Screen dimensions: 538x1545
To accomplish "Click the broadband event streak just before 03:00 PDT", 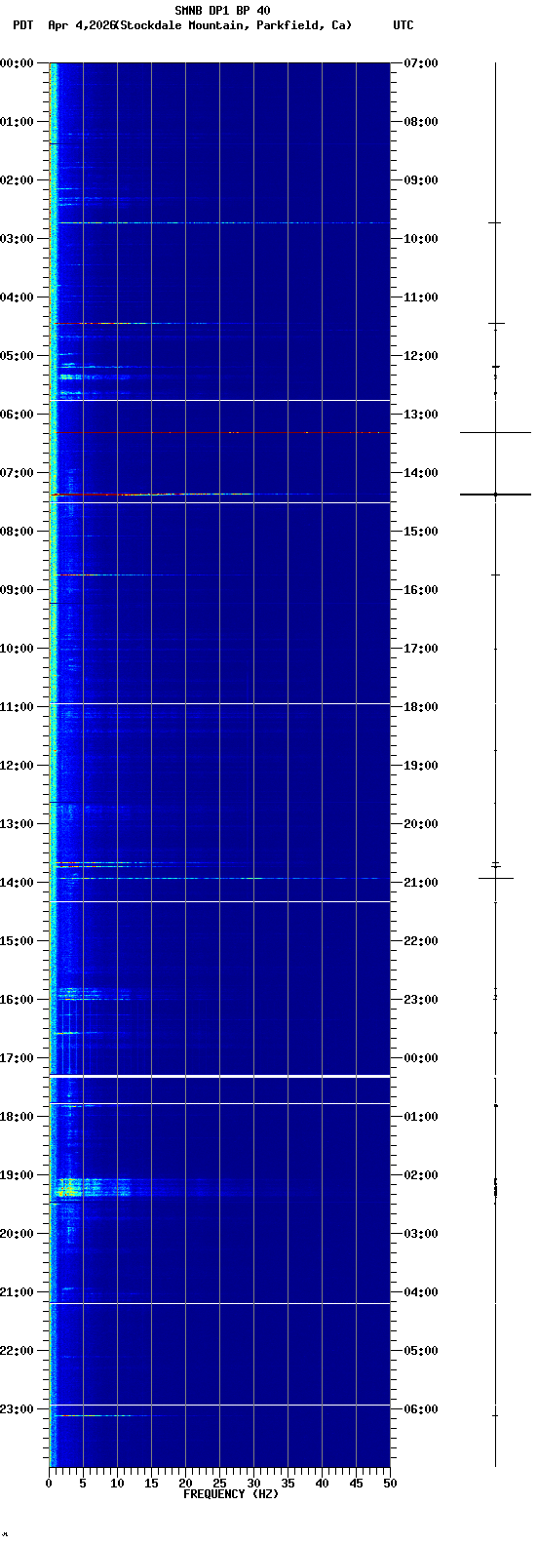I will click(x=219, y=223).
